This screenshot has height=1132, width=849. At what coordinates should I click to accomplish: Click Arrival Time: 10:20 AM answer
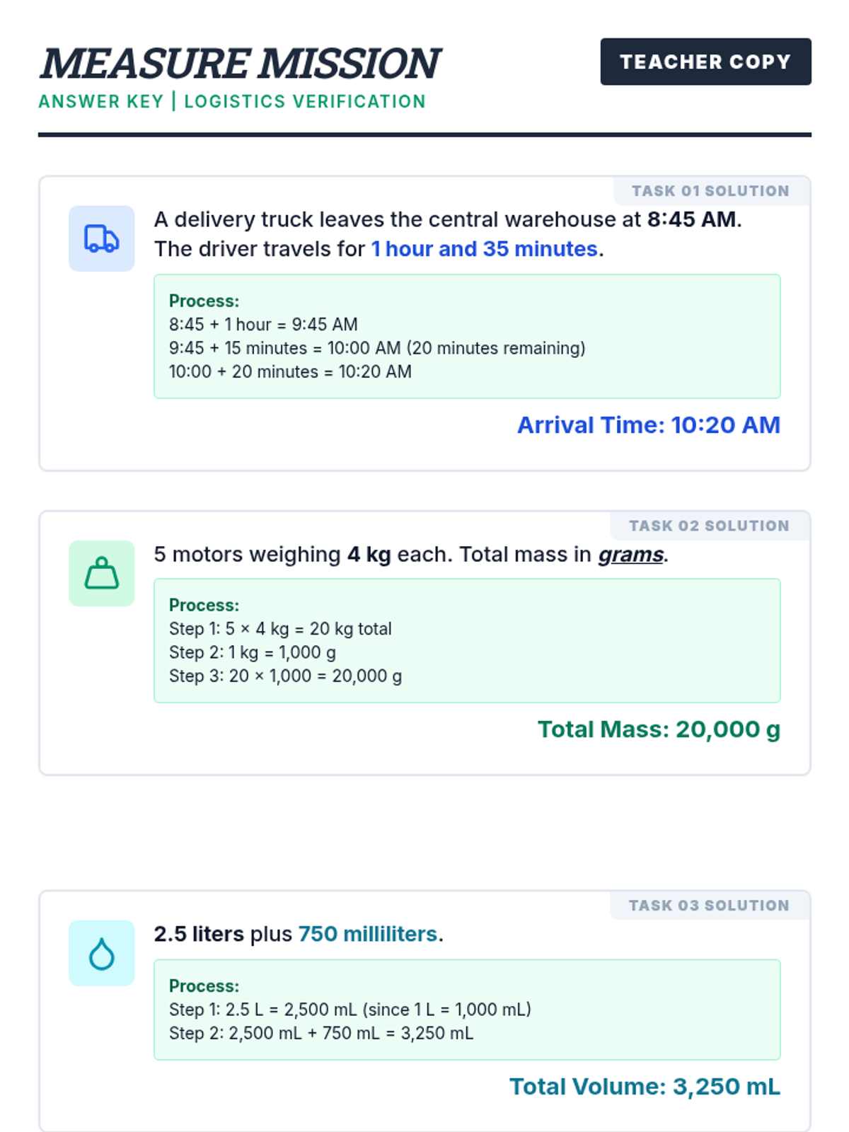(x=649, y=425)
